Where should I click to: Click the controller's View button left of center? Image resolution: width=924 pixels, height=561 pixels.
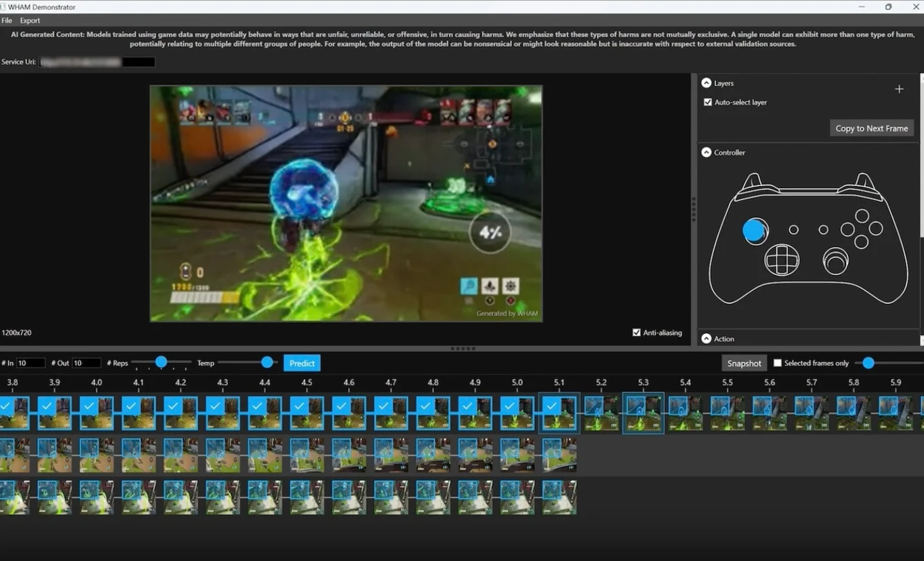coord(794,230)
